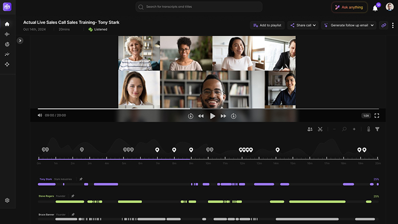Viewport: 398px width, 224px height.
Task: Mute the call audio volume icon
Action: (x=40, y=115)
